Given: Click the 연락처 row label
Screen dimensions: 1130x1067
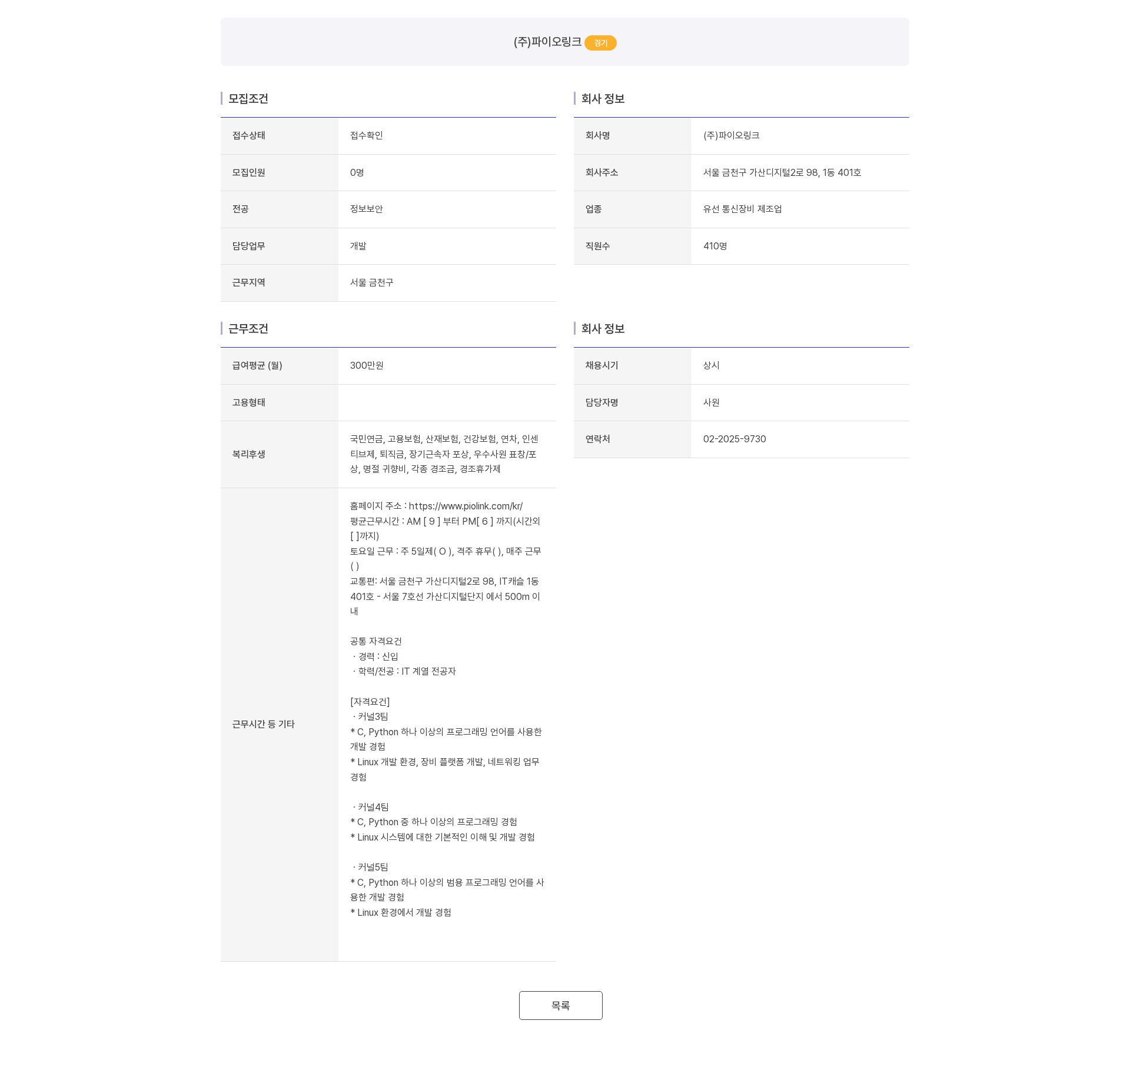Looking at the screenshot, I should (x=598, y=439).
